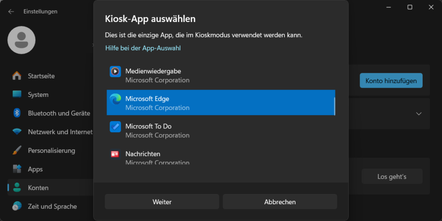This screenshot has height=221, width=442.
Task: Click the Startseite house icon
Action: (x=17, y=76)
